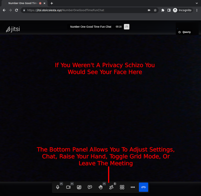Raise your hand

100,187
